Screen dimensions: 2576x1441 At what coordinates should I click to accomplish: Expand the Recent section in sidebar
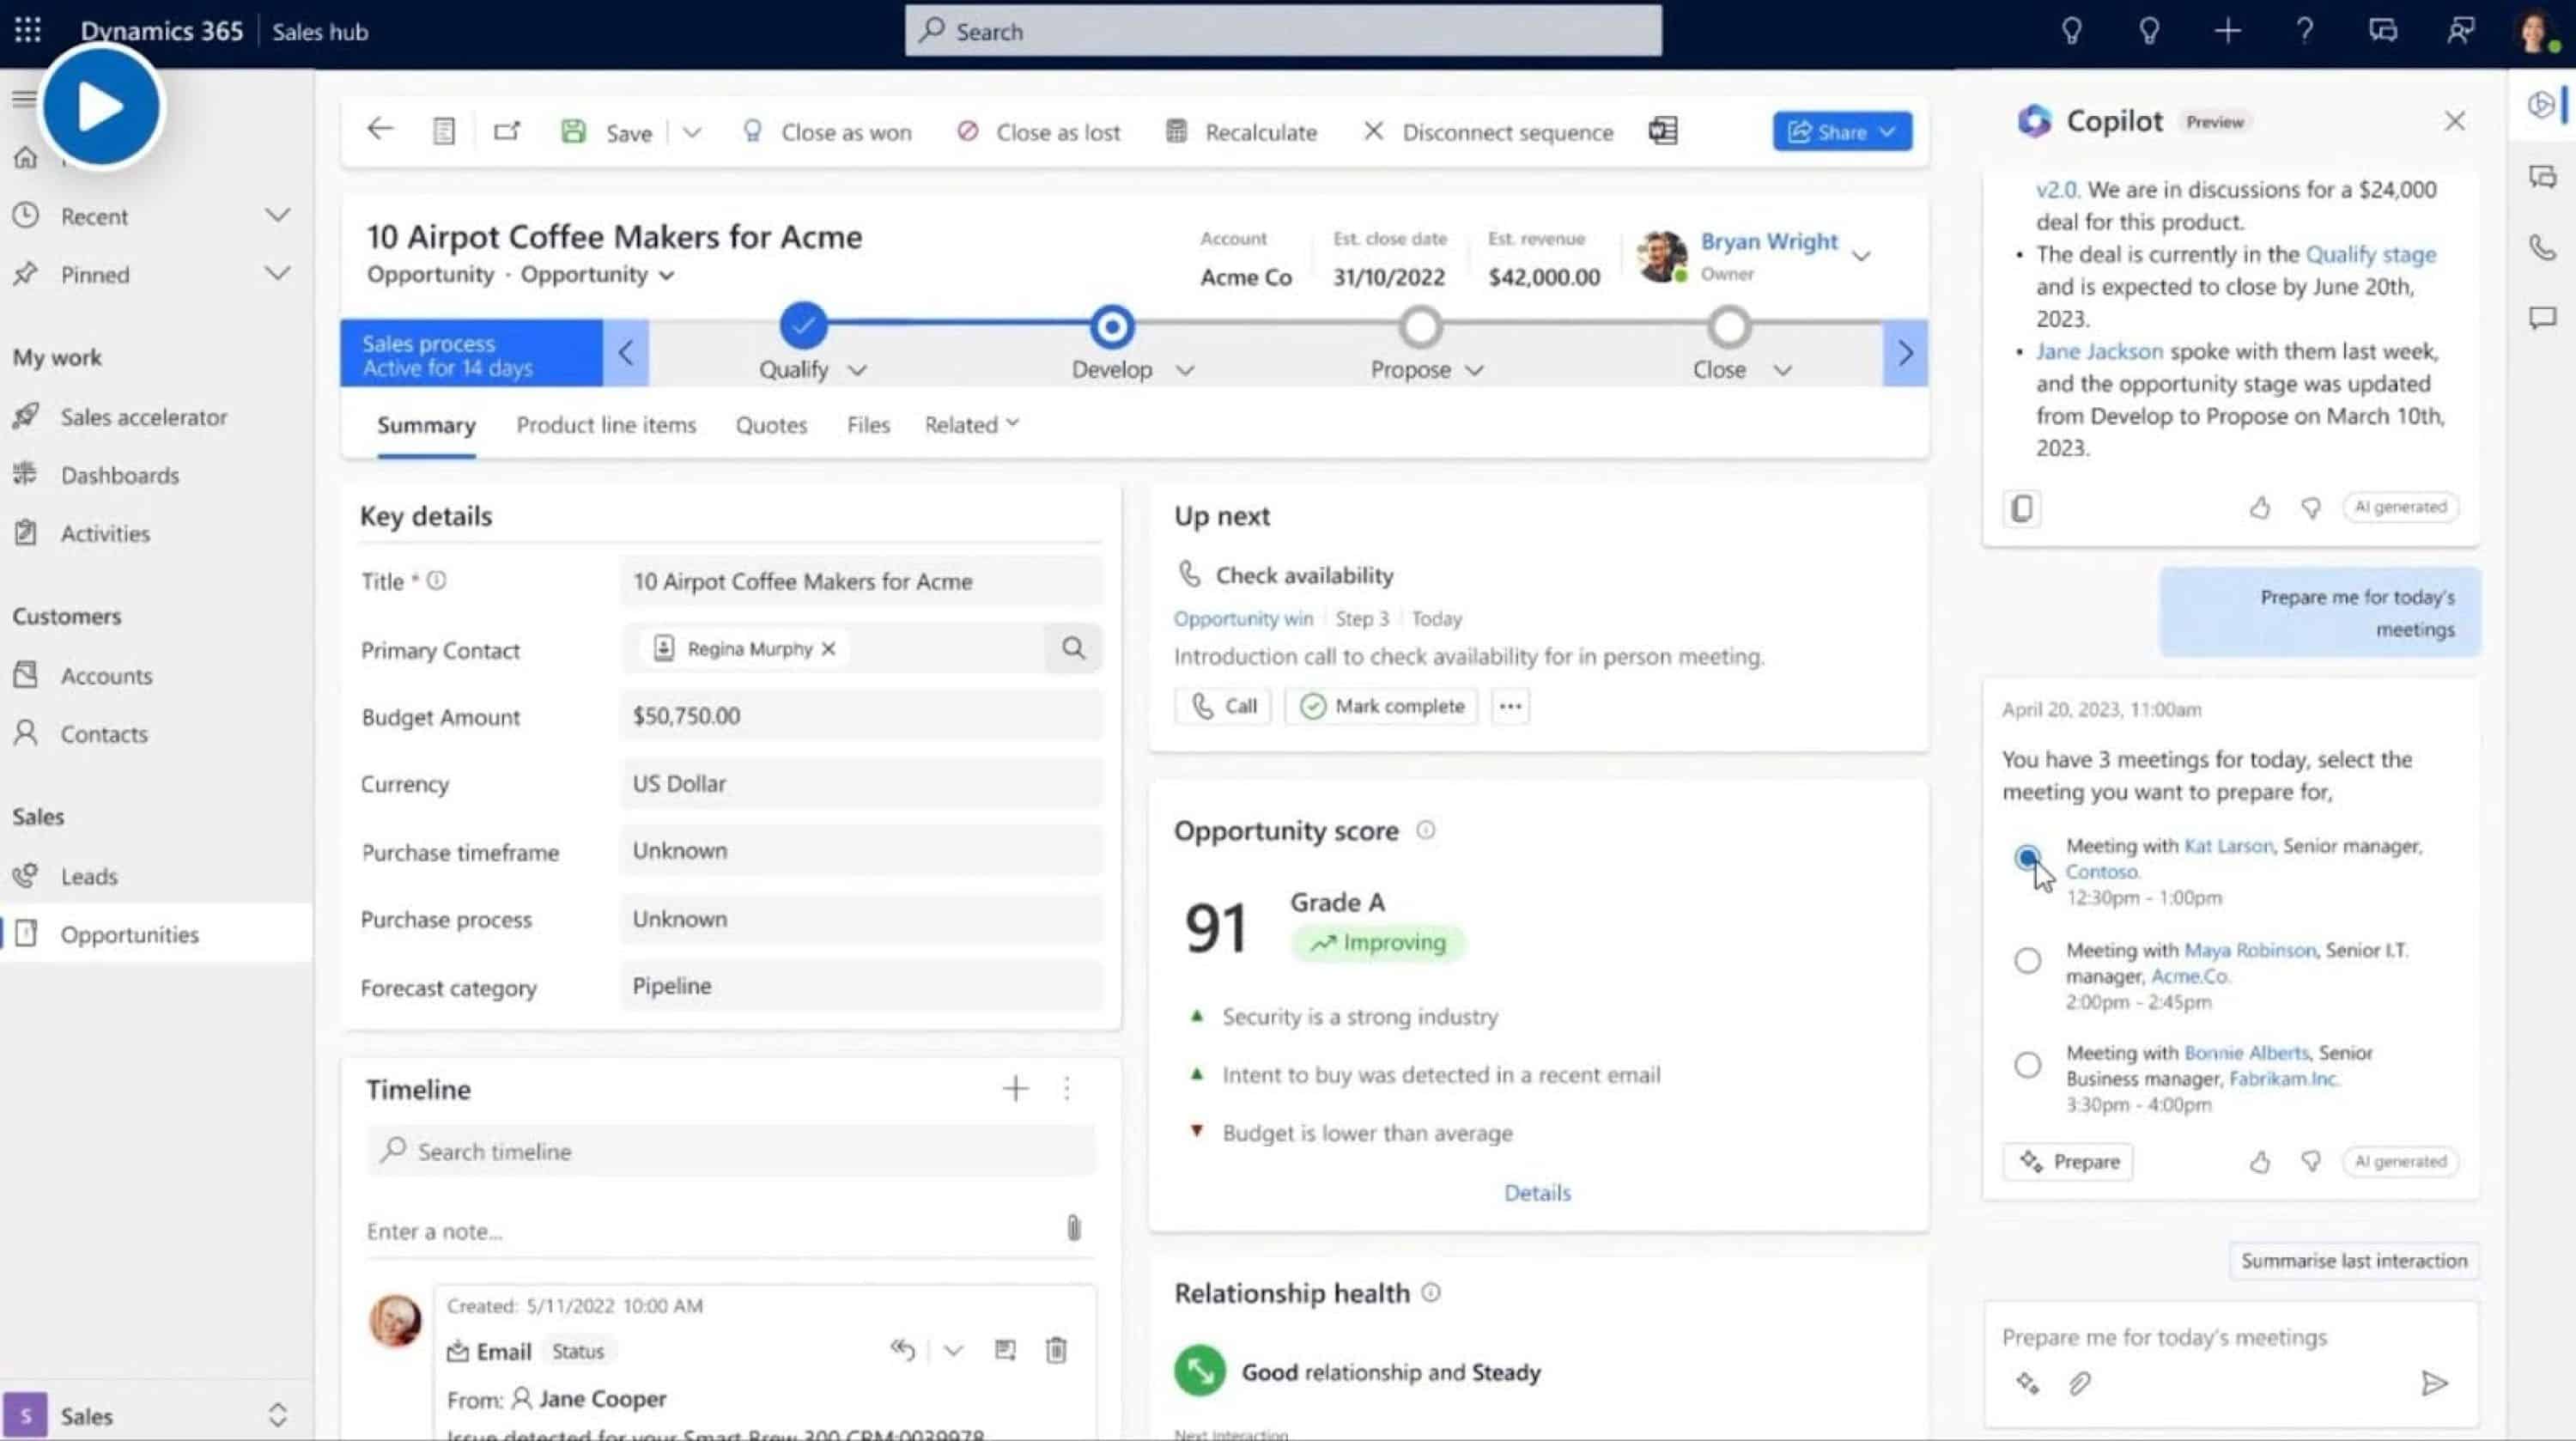coord(277,215)
